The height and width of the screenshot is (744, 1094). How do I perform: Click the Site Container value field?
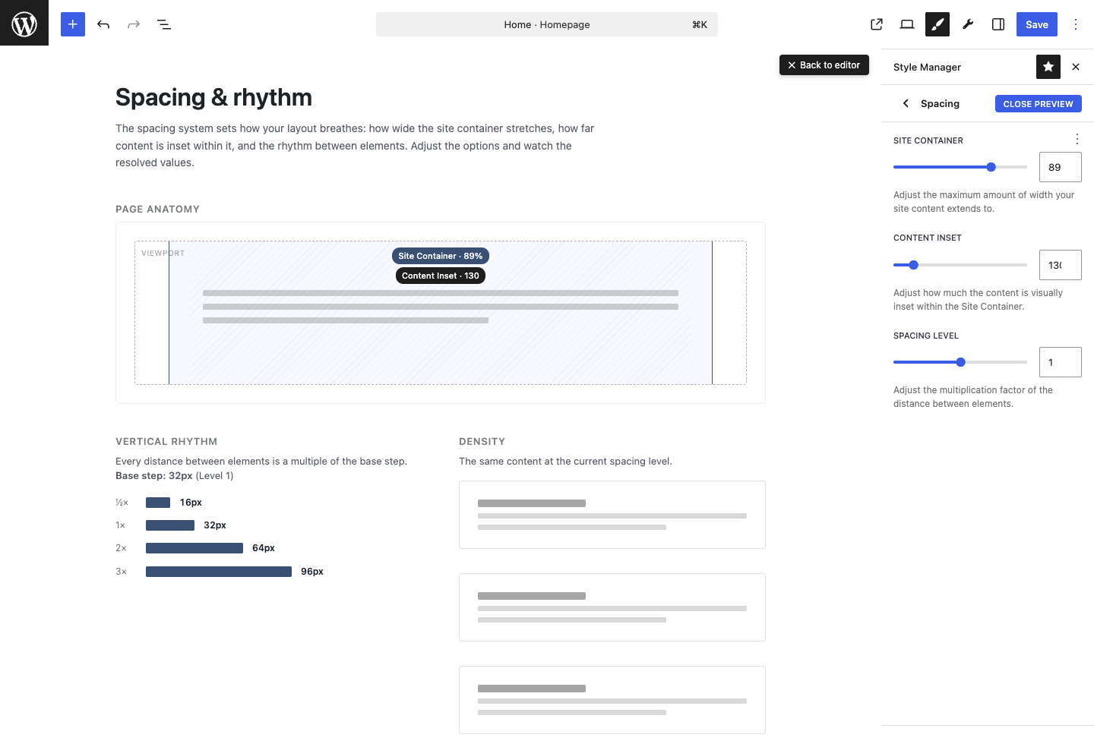1061,167
